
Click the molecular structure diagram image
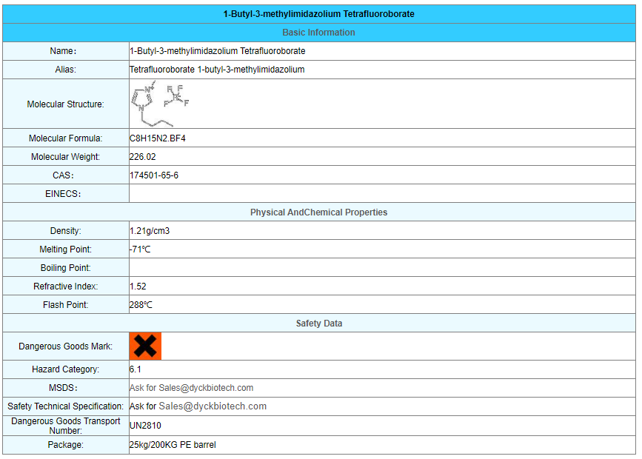161,104
